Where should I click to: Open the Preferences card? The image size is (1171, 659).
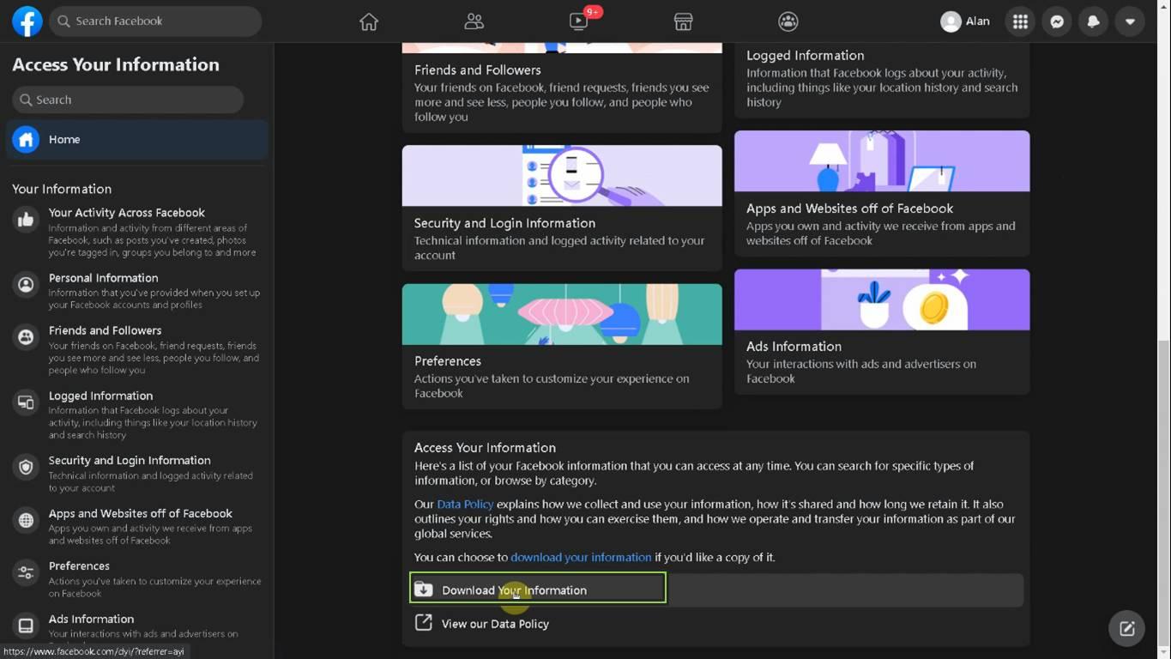coord(562,346)
